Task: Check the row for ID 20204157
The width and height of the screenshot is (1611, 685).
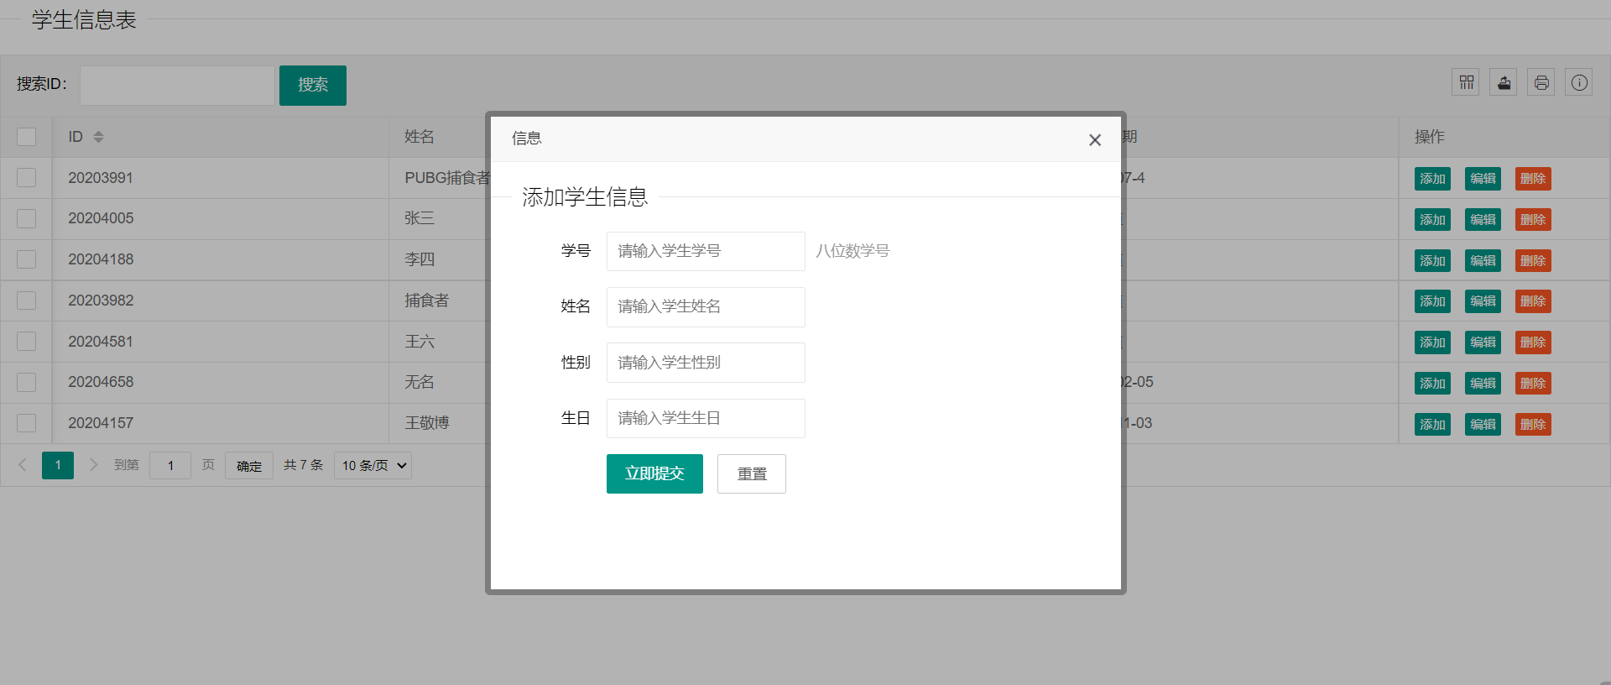Action: [27, 423]
